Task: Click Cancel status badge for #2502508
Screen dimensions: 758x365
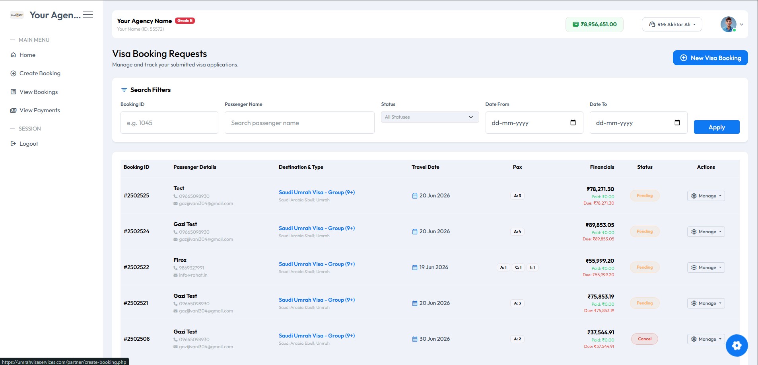Action: tap(645, 339)
